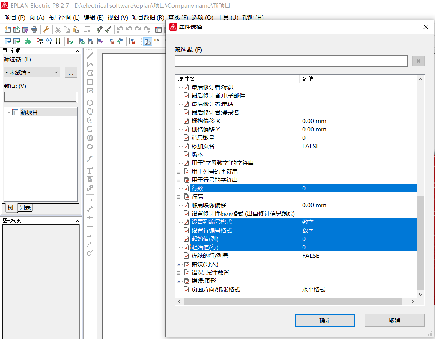Click the 筛选器 filter input field
The width and height of the screenshot is (435, 339).
click(291, 61)
